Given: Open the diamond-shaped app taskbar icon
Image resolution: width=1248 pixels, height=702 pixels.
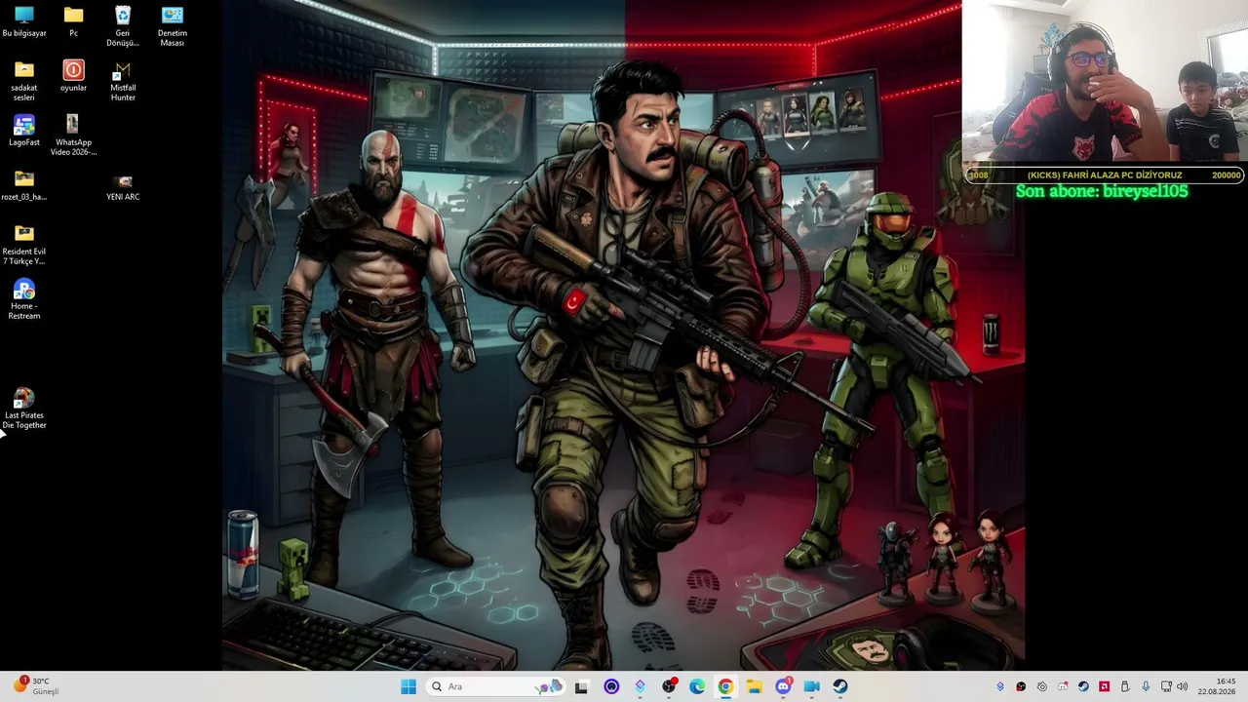Looking at the screenshot, I should [x=640, y=686].
